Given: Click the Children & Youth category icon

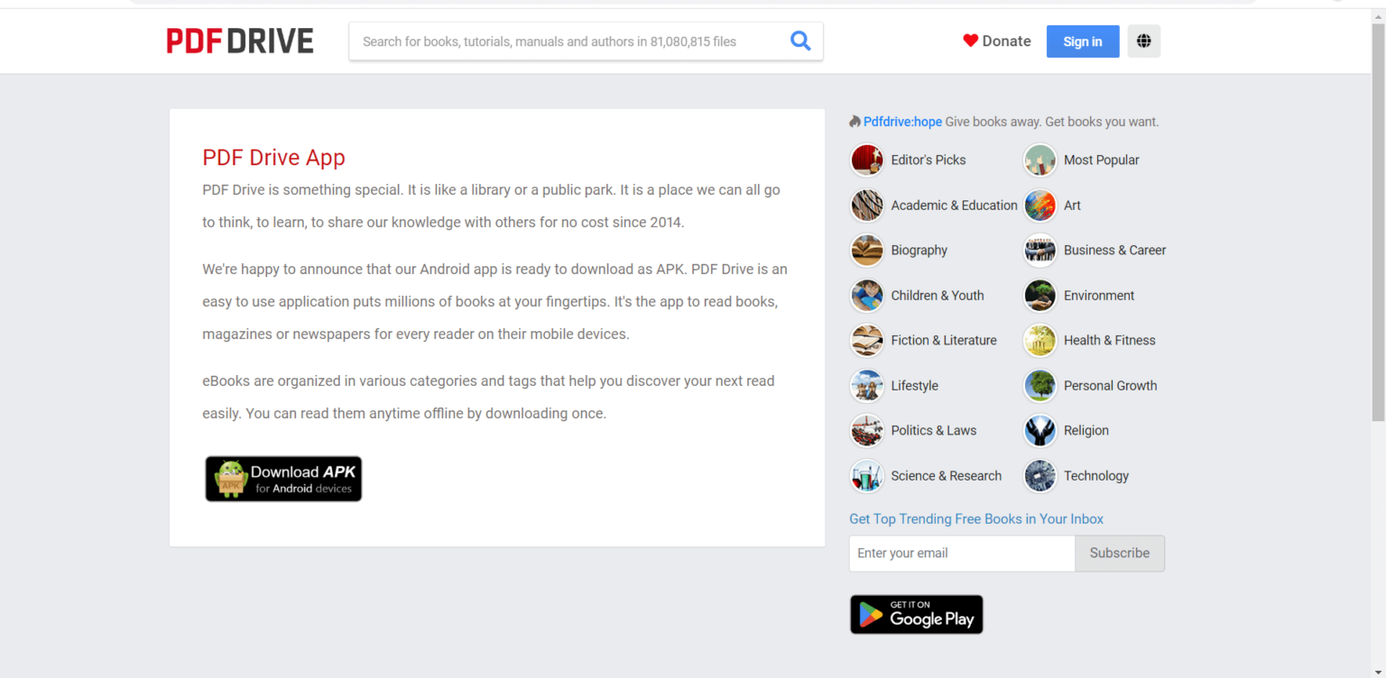Looking at the screenshot, I should [867, 296].
